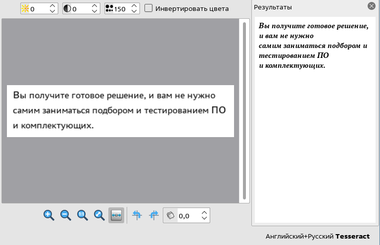Click the rotation angle input field
380x245 pixels.
point(188,216)
